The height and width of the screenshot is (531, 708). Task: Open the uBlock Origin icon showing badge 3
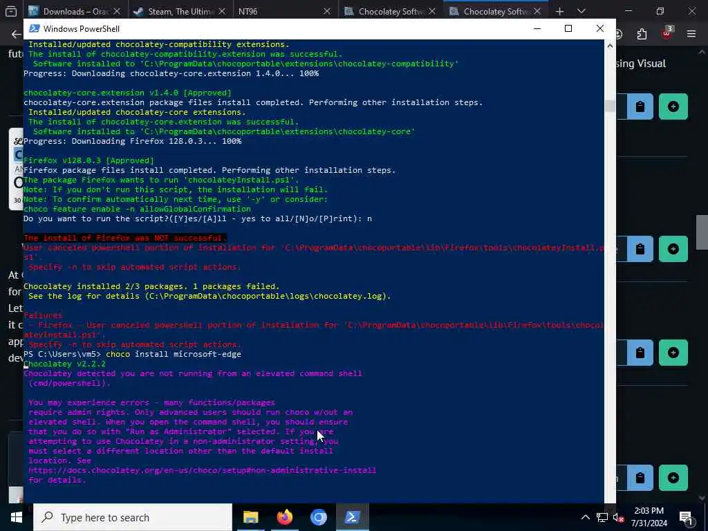pos(667,34)
